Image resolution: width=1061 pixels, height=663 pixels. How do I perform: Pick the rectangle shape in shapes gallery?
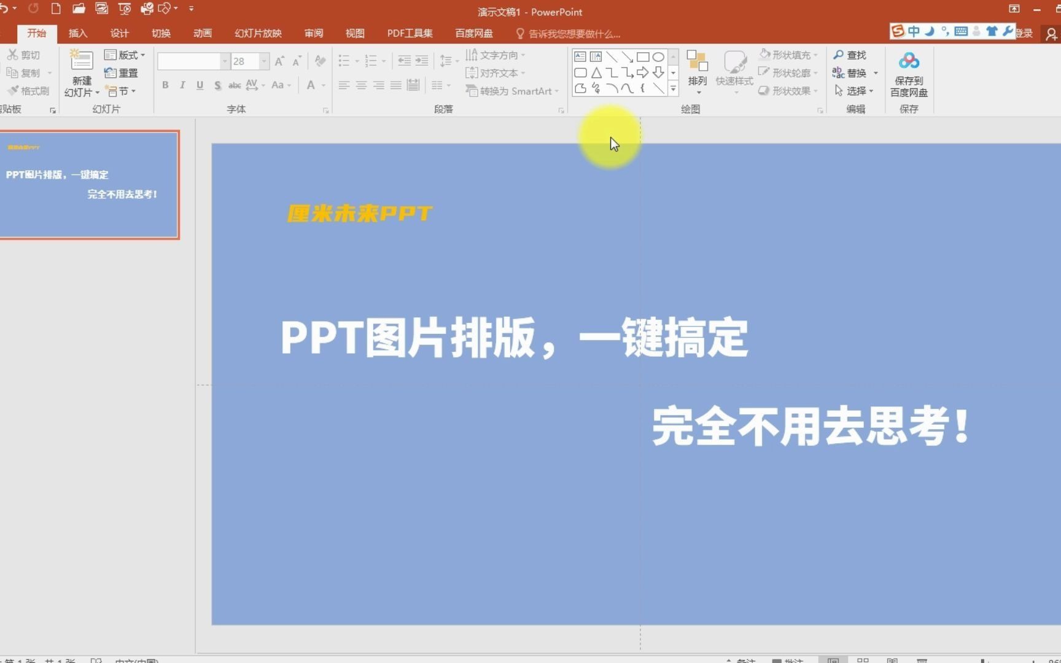(x=643, y=56)
